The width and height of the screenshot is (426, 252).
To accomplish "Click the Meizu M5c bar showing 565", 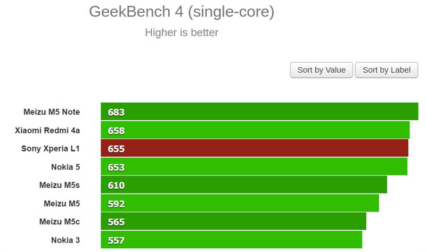I will click(x=233, y=222).
